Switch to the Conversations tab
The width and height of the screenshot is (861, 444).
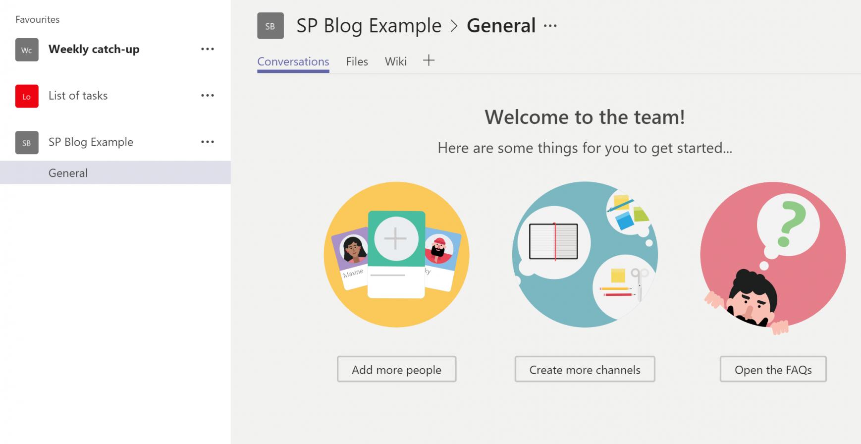coord(293,61)
